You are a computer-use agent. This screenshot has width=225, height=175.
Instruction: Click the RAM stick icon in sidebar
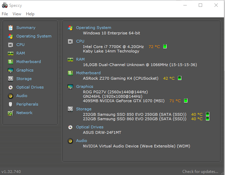(x=11, y=53)
